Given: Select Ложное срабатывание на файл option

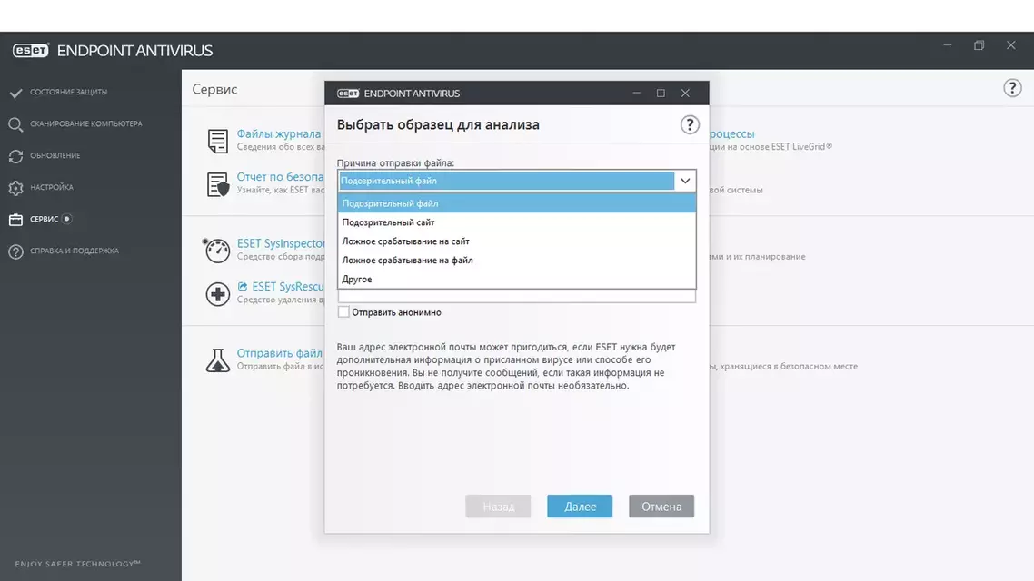Looking at the screenshot, I should [x=516, y=261].
